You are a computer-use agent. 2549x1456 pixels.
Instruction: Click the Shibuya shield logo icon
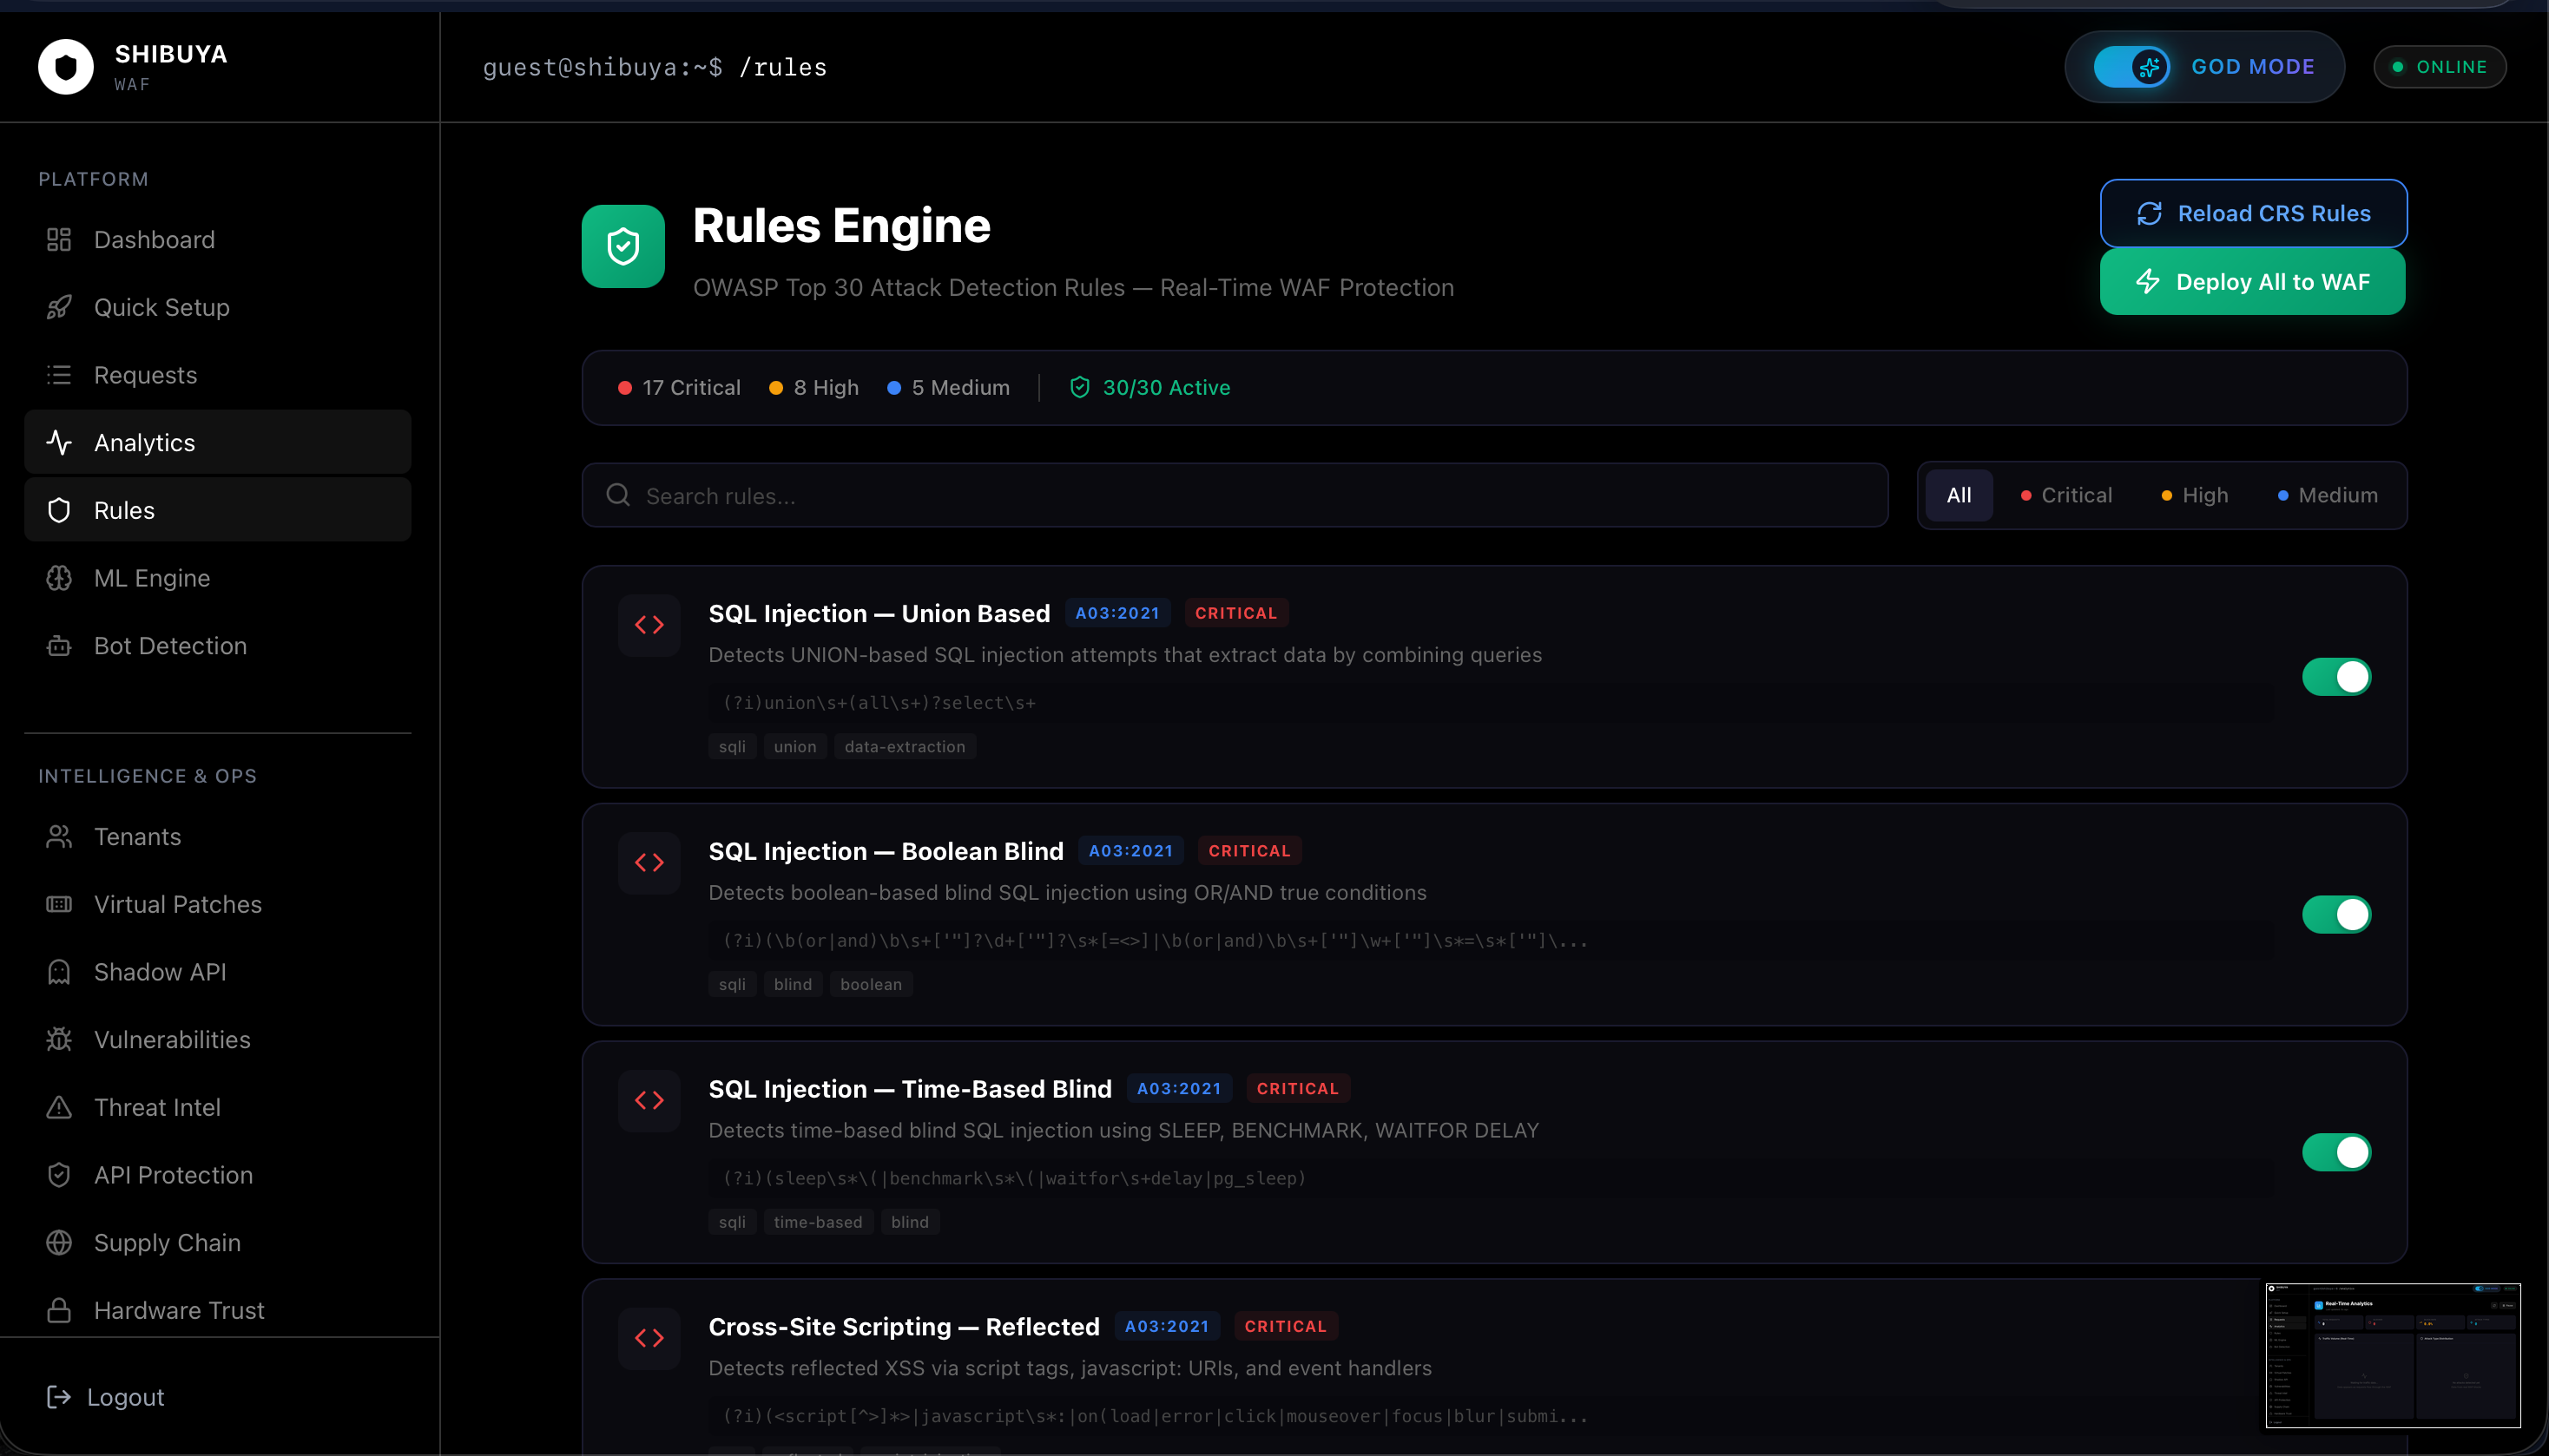[66, 67]
